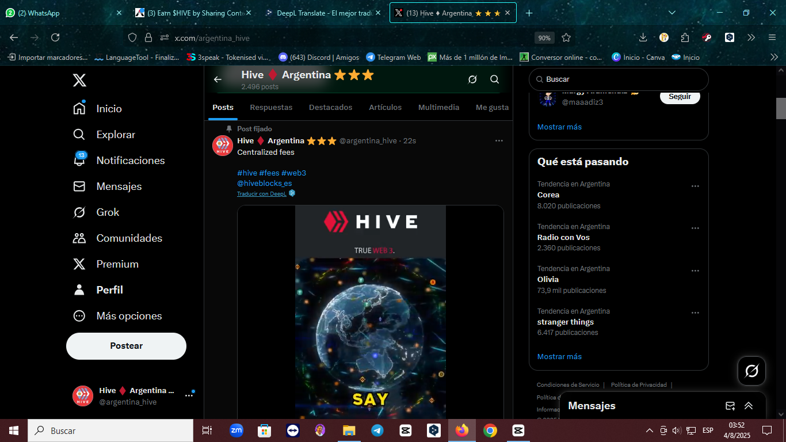Open the @hiveblocks_es mention
This screenshot has width=786, height=442.
pyautogui.click(x=265, y=183)
